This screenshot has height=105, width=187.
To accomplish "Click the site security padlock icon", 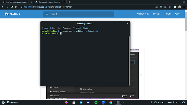I will pyautogui.click(x=22, y=7).
